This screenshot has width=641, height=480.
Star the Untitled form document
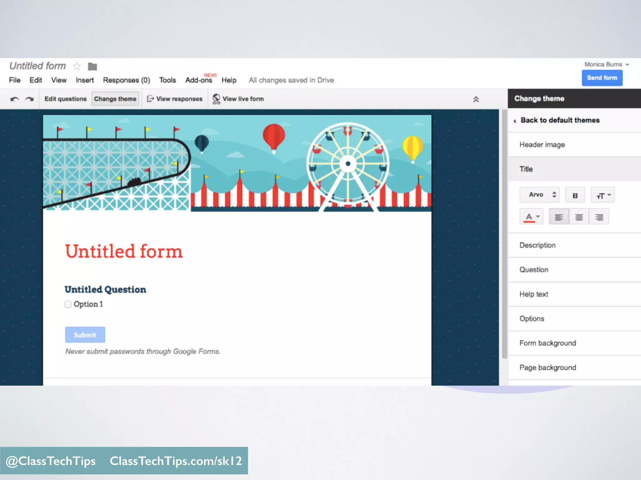[77, 66]
